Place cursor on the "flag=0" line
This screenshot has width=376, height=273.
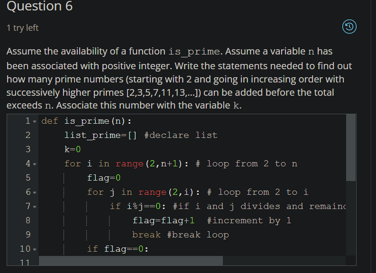coord(103,178)
